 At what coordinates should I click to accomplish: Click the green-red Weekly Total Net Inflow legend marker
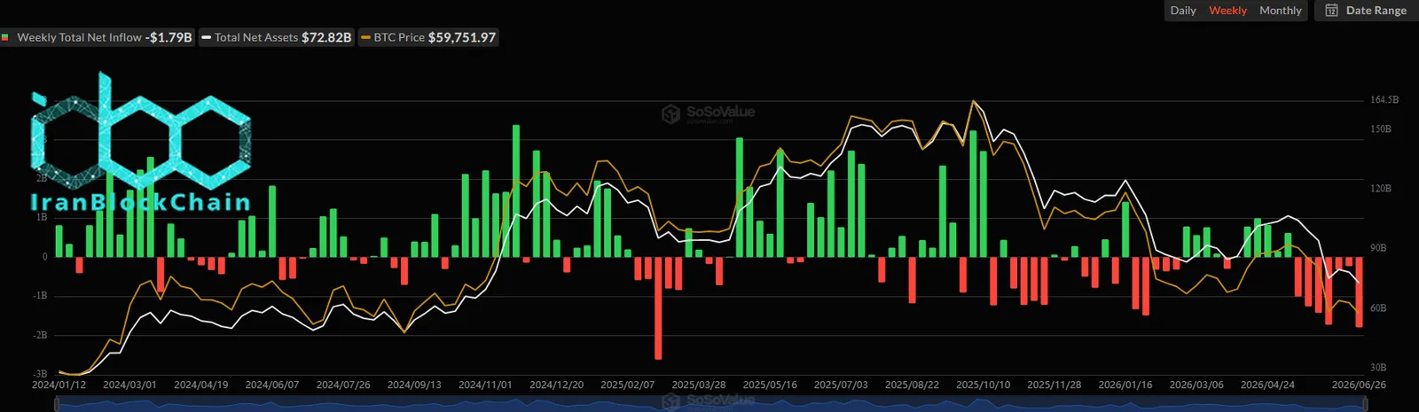tap(5, 37)
